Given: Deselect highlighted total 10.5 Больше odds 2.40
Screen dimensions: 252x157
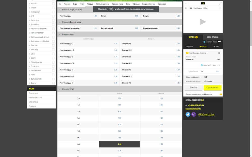Looking at the screenshot, I should tap(119, 144).
